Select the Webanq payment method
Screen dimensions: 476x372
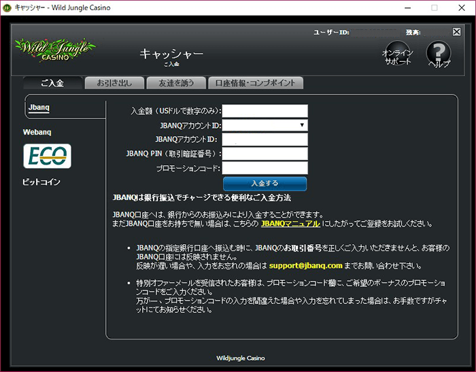[37, 132]
